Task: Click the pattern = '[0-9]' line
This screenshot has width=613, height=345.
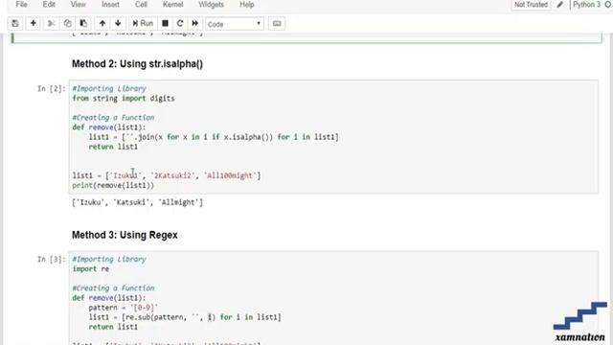Action: point(124,308)
